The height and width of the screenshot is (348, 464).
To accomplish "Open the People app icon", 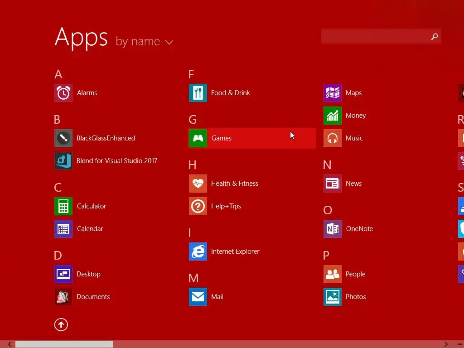I will pyautogui.click(x=333, y=274).
